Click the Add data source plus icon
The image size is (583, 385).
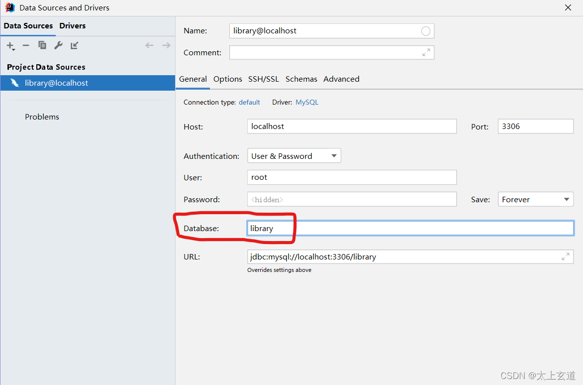(x=10, y=46)
